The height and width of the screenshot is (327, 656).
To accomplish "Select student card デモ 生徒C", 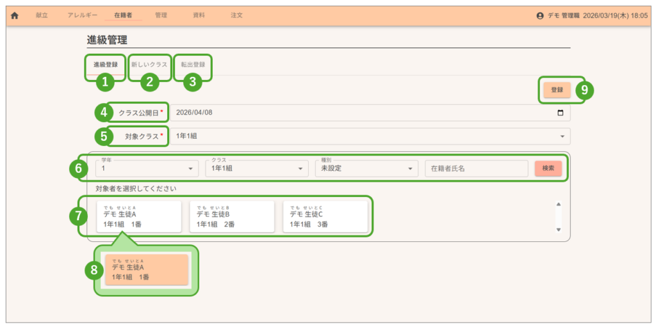I will [325, 217].
